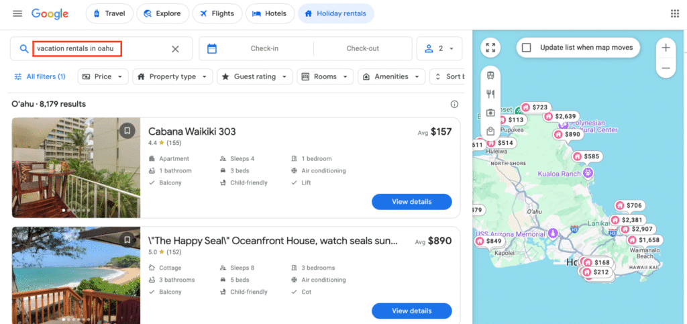The height and width of the screenshot is (324, 687).
Task: Open the Cabana Waikiki balcony photo
Action: pyautogui.click(x=76, y=168)
